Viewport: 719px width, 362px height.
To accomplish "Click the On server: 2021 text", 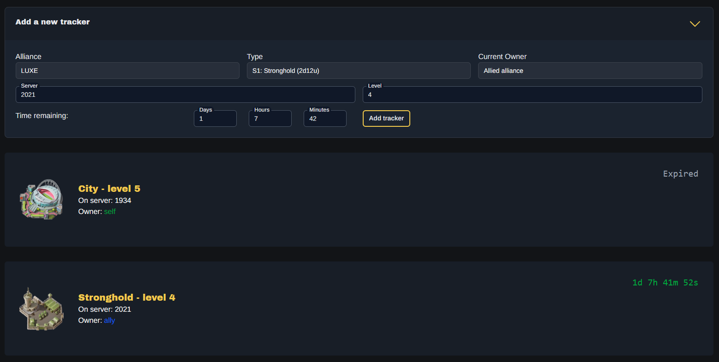I will [105, 309].
